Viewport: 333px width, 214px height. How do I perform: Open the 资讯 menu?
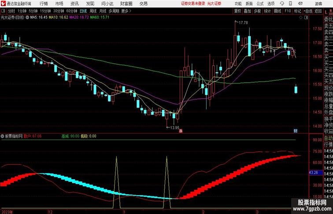[x=74, y=4]
